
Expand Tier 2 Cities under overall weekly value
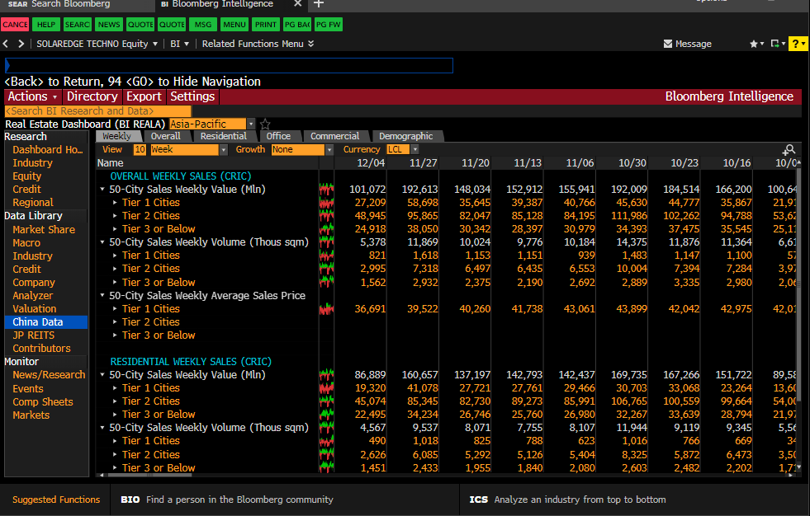(116, 216)
